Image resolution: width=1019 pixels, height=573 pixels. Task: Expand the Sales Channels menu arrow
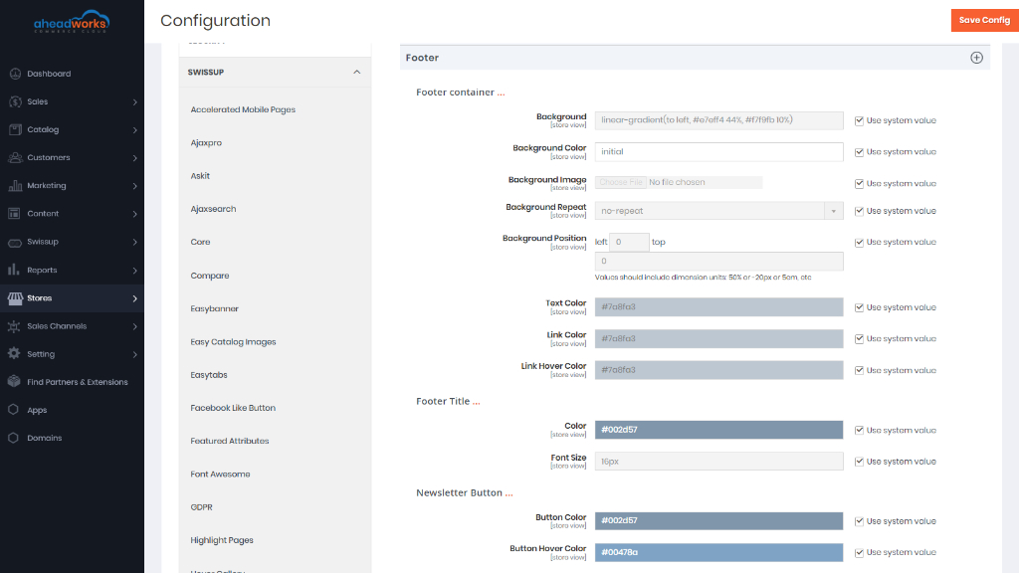134,326
